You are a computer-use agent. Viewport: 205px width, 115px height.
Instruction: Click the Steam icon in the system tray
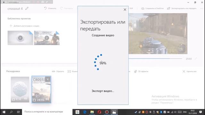point(136,112)
